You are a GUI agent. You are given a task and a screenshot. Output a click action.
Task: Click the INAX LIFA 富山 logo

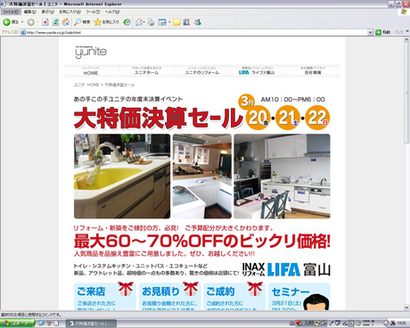[286, 269]
